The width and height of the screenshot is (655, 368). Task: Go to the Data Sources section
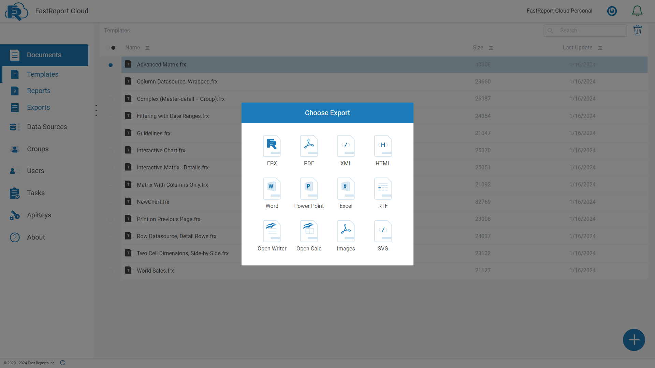(47, 127)
